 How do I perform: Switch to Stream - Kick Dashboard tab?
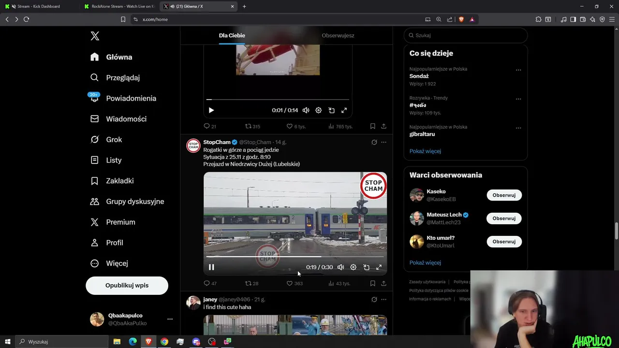[40, 6]
